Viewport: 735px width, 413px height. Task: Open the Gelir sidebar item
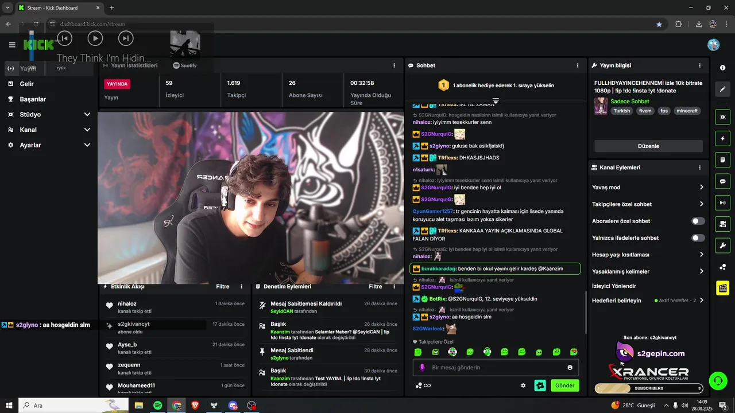pos(26,84)
